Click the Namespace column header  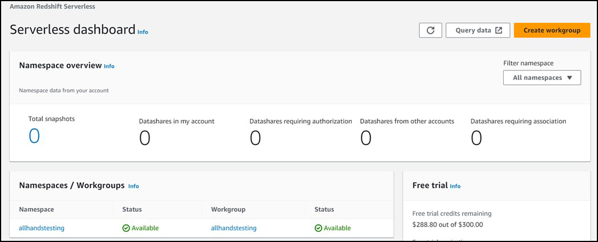click(x=37, y=209)
